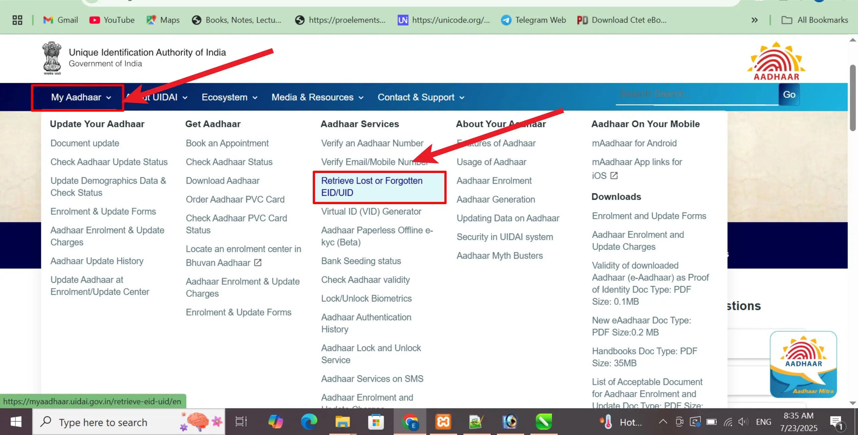Select Verify an Aadhaar Number
Image resolution: width=858 pixels, height=435 pixels.
(x=372, y=143)
